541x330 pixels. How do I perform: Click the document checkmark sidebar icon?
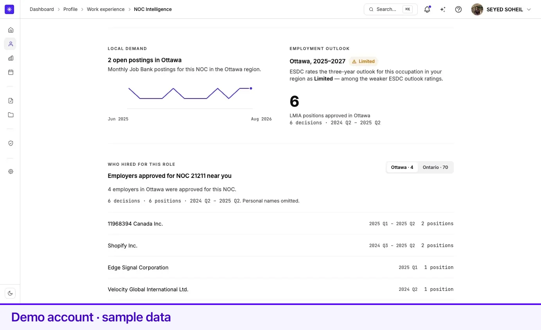(11, 101)
